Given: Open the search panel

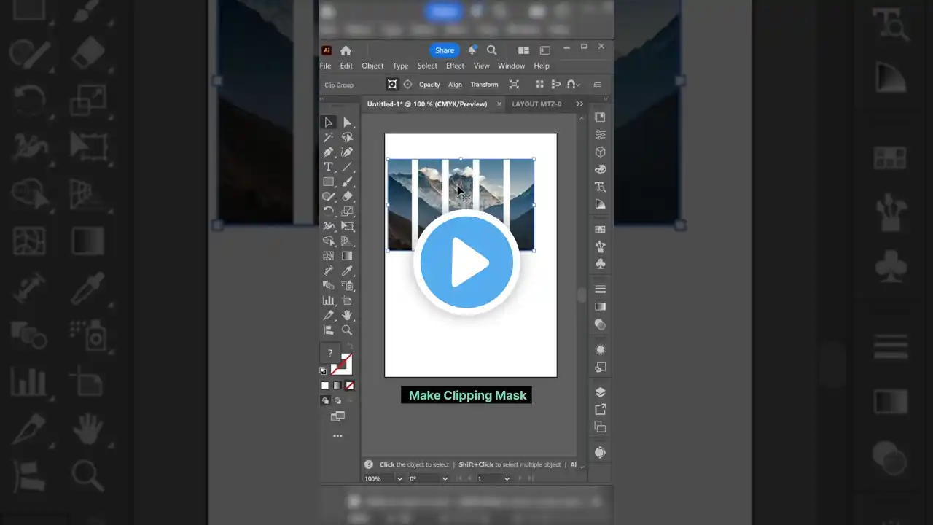Looking at the screenshot, I should click(492, 50).
